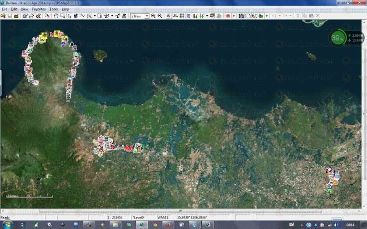The width and height of the screenshot is (367, 229).
Task: Open the Favorites menu
Action: 39,9
